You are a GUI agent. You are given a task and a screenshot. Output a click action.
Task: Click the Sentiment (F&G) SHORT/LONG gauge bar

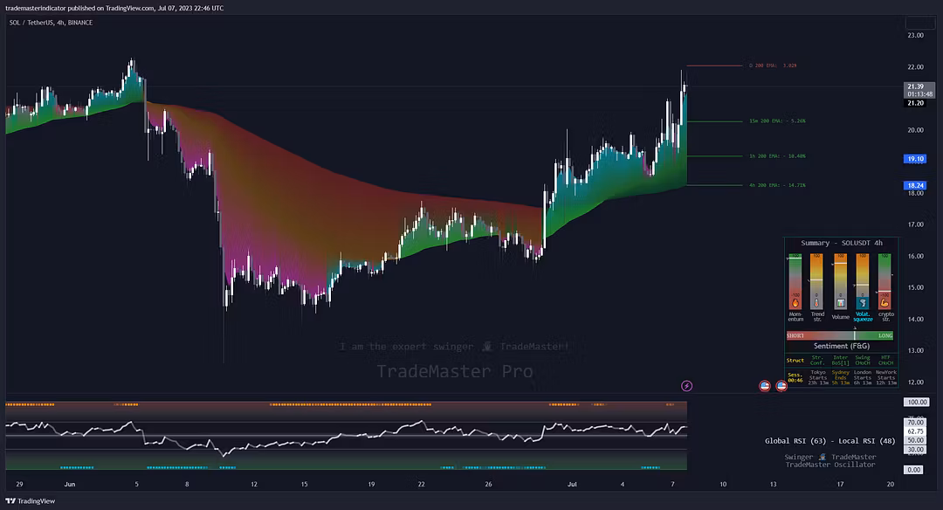[x=840, y=335]
